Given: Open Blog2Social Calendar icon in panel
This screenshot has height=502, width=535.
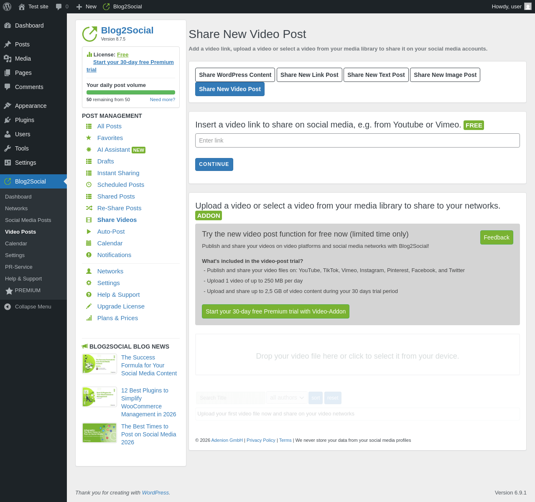Looking at the screenshot, I should click(89, 243).
